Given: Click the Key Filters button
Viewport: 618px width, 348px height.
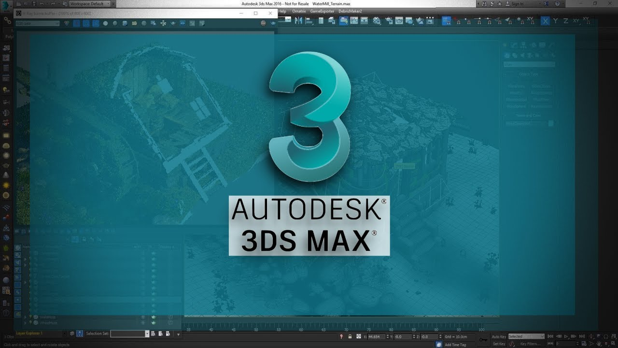Looking at the screenshot, I should (531, 344).
